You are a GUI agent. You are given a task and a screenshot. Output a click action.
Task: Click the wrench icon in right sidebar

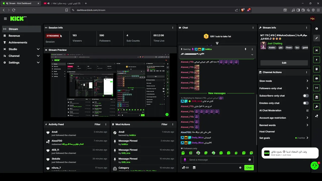coord(317,107)
